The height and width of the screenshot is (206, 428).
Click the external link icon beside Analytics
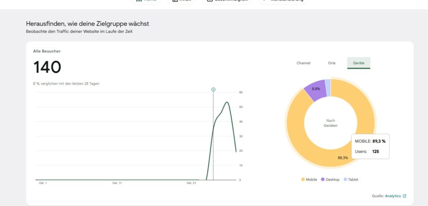point(404,196)
